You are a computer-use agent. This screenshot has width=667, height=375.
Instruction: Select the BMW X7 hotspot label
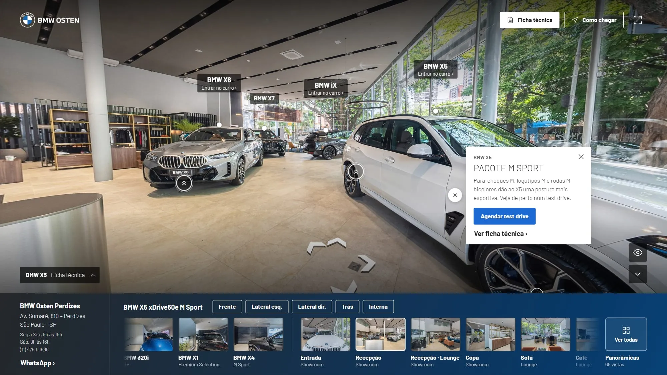(x=264, y=98)
